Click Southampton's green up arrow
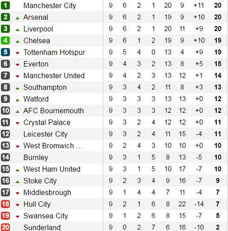This screenshot has width=228, height=231. click(17, 88)
